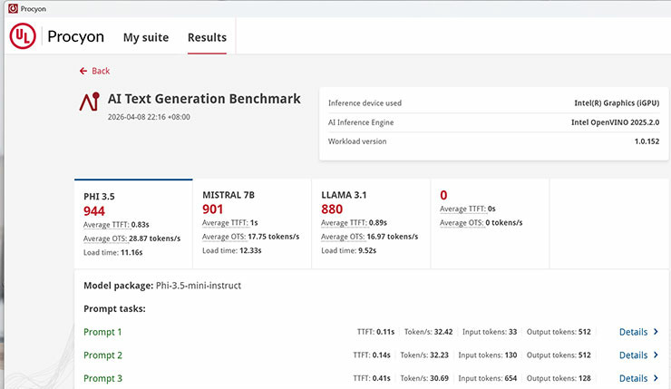Click the chevron next to Prompt 3 Details
The width and height of the screenshot is (671, 389).
[x=656, y=378]
